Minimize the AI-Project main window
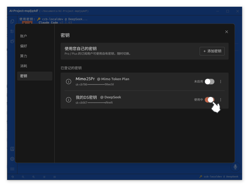 click(217, 11)
